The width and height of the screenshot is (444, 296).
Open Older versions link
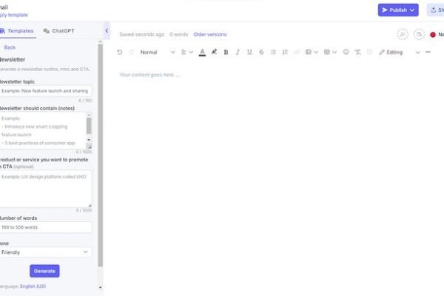tap(210, 34)
